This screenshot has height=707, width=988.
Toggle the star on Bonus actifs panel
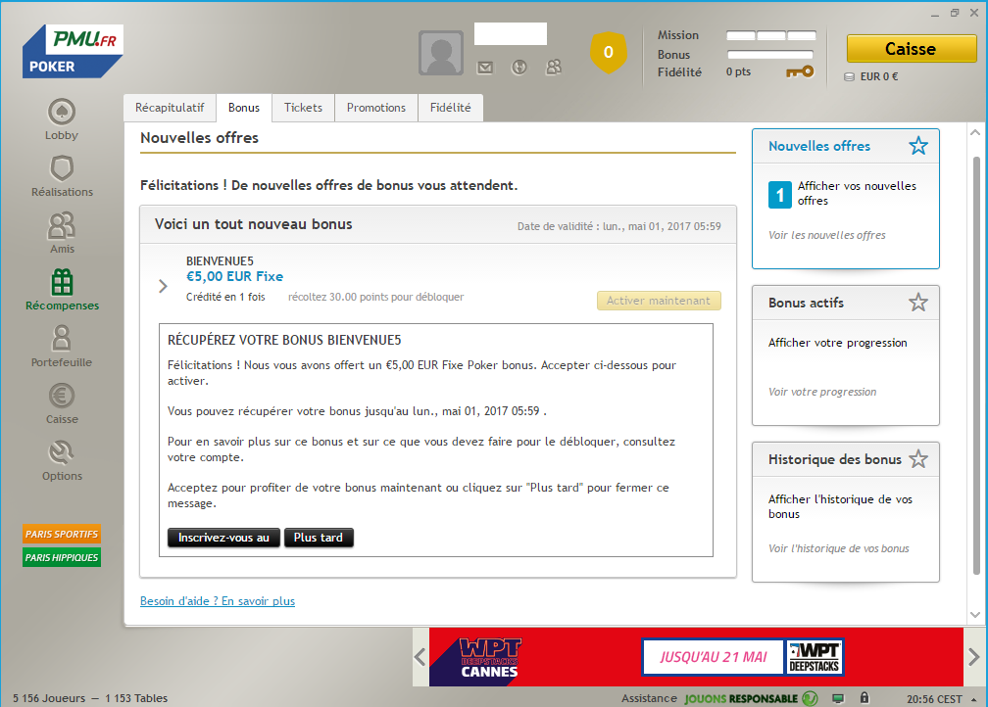(917, 303)
